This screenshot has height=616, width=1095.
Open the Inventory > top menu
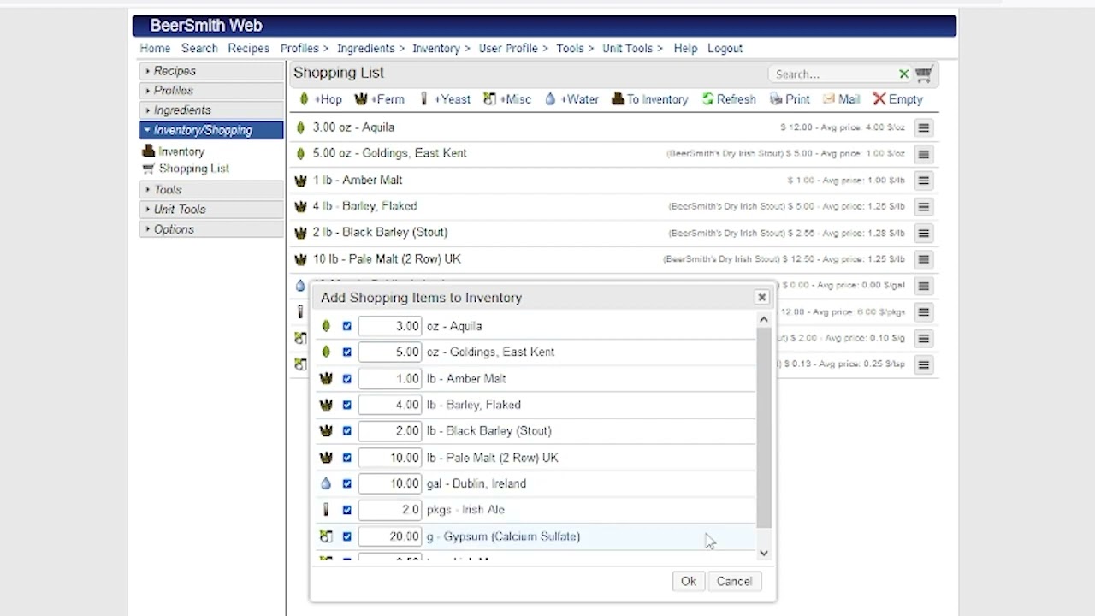pos(441,49)
